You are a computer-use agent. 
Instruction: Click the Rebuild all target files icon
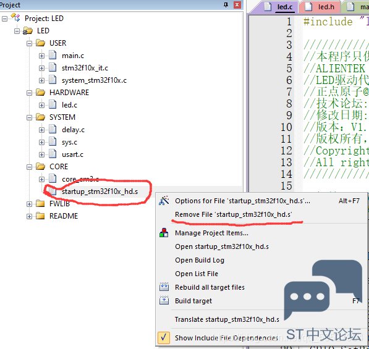[x=164, y=287]
